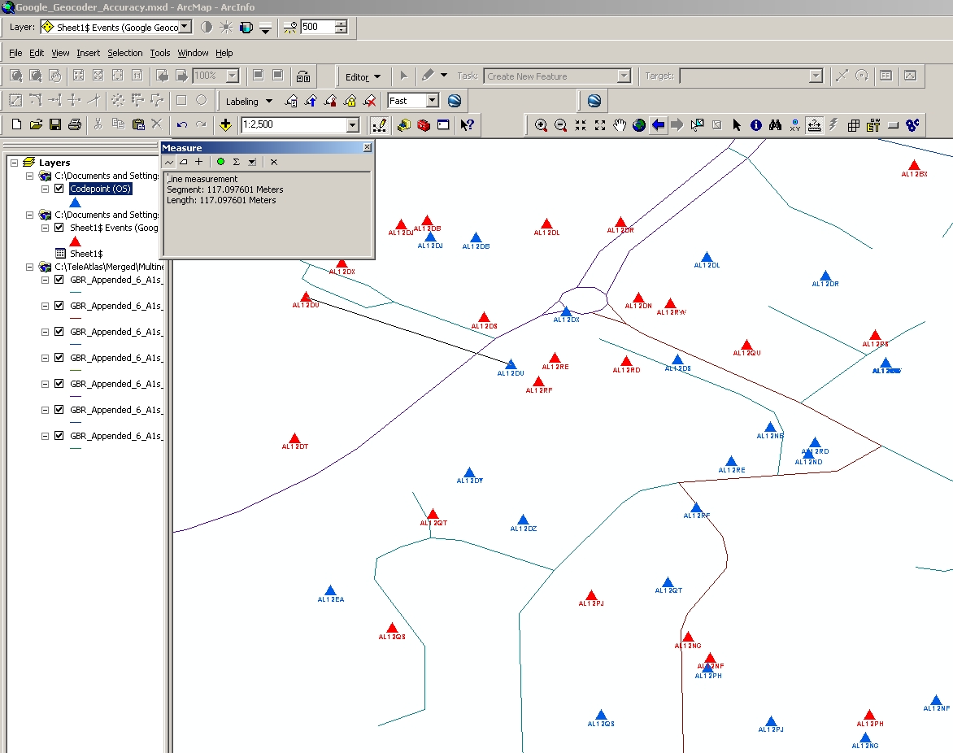
Task: Choose the Select Elements arrow tool
Action: (x=737, y=125)
